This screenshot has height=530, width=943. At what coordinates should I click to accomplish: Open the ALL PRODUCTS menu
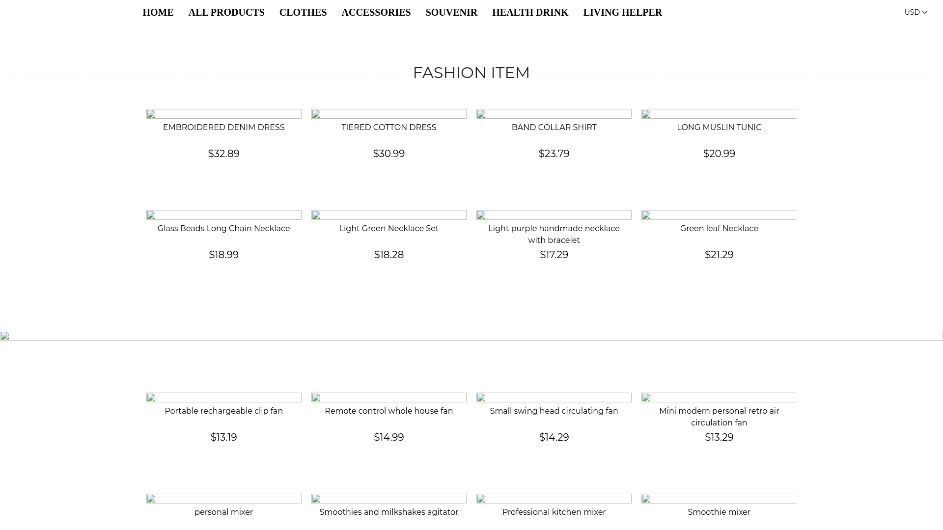pos(226,12)
